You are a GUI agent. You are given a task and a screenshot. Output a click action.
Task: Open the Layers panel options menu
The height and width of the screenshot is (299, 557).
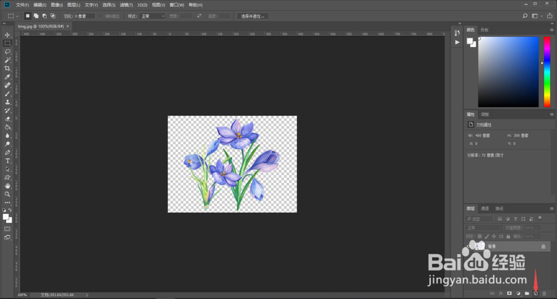tap(551, 208)
